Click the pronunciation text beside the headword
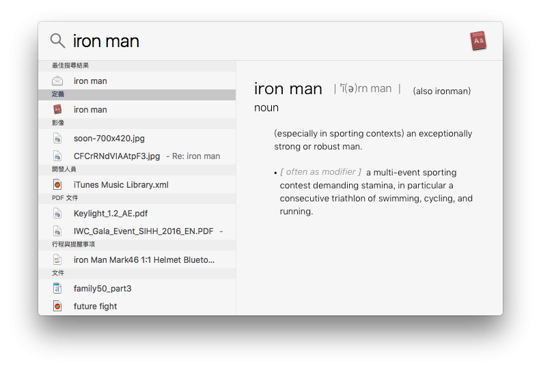Screen dimensions: 541x370 [366, 89]
